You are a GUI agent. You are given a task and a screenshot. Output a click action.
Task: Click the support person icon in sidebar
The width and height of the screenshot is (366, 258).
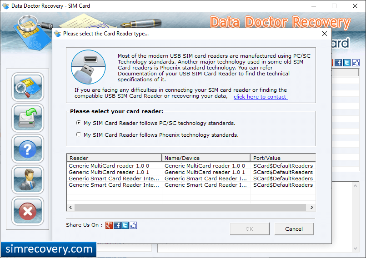(x=28, y=180)
